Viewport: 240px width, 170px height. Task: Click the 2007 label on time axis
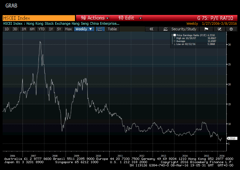click(33, 156)
